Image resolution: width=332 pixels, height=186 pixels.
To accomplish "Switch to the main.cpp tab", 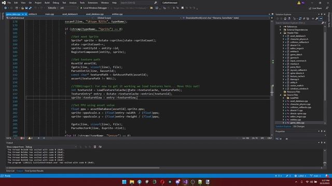I will click(x=50, y=14).
